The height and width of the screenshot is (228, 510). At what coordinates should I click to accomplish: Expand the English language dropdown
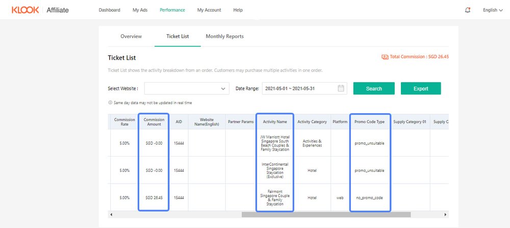click(x=493, y=10)
